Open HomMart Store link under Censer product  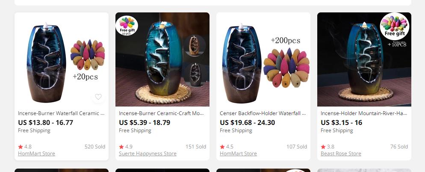point(238,154)
